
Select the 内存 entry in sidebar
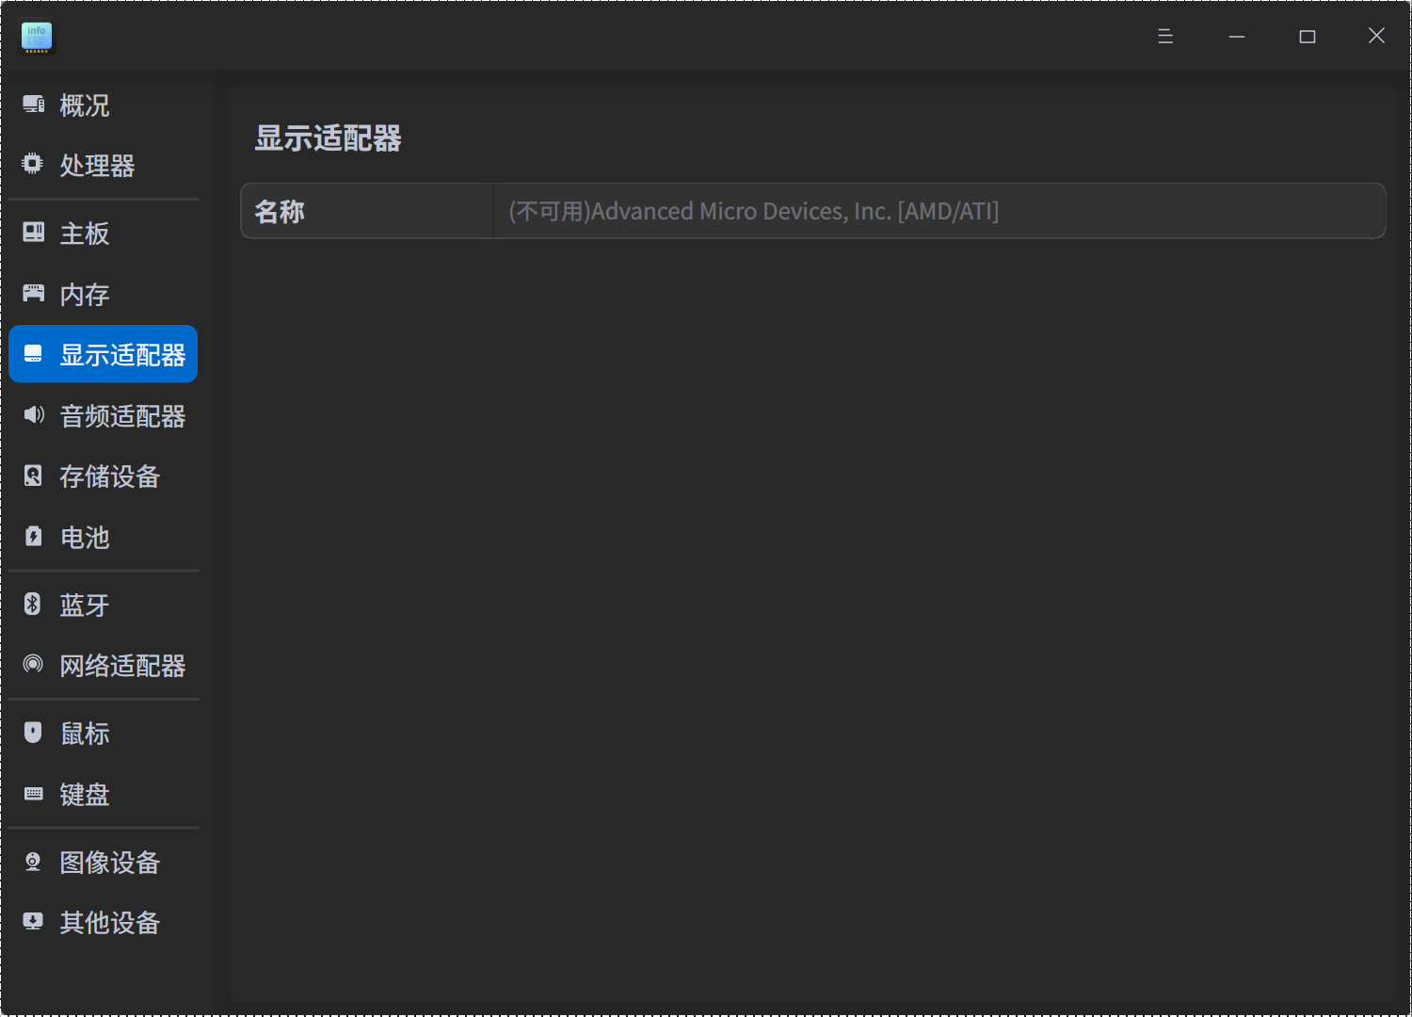tap(83, 293)
